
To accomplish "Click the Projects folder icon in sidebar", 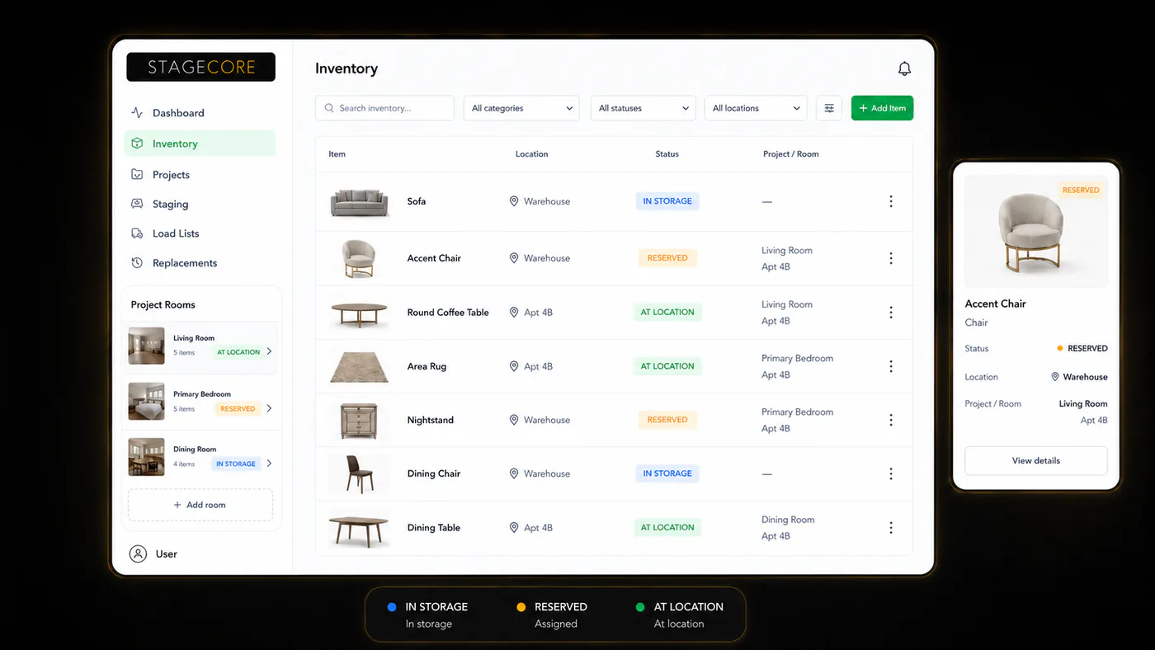I will 137,174.
